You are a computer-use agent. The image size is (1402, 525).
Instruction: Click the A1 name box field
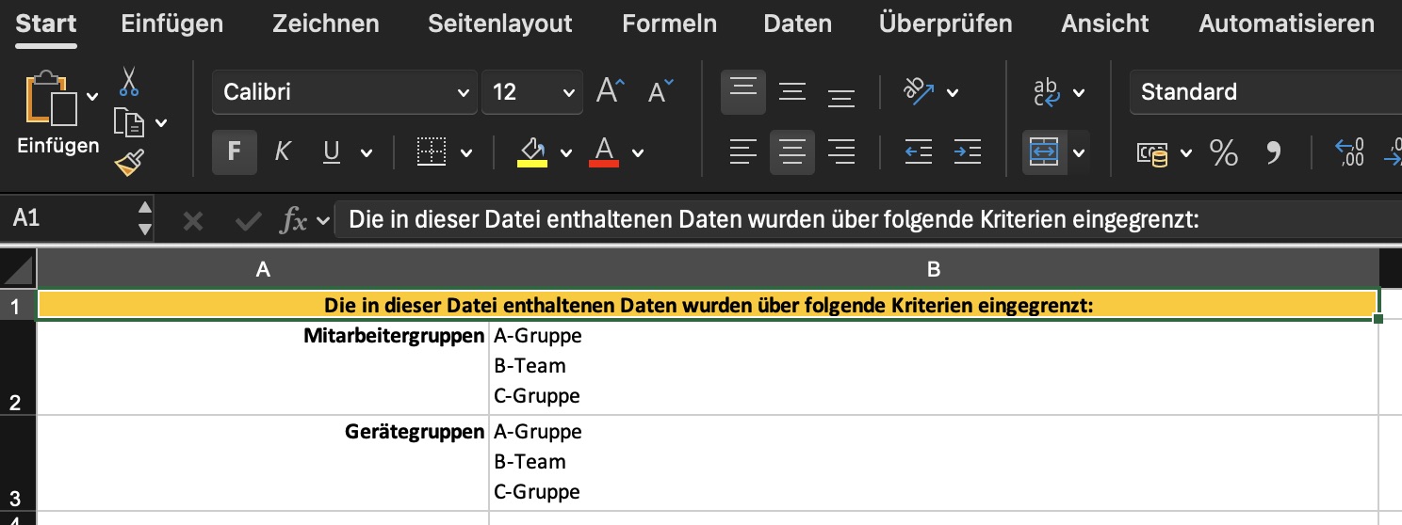pyautogui.click(x=71, y=218)
